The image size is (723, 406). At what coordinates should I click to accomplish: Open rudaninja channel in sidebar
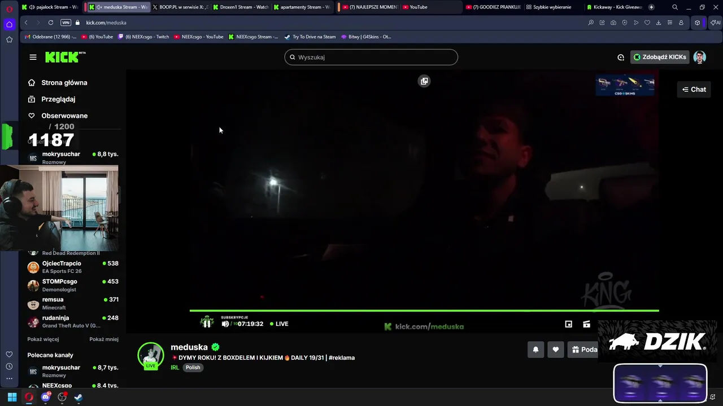pyautogui.click(x=73, y=321)
